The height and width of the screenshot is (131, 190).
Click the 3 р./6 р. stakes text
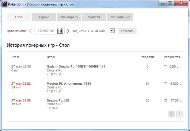click(52, 108)
